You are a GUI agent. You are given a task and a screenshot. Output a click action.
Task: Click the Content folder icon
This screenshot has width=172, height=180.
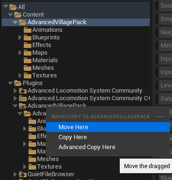click(x=18, y=15)
